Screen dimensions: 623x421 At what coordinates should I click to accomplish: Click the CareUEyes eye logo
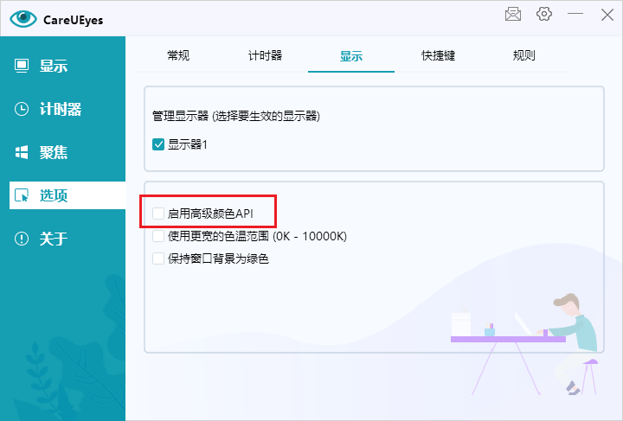pos(24,19)
